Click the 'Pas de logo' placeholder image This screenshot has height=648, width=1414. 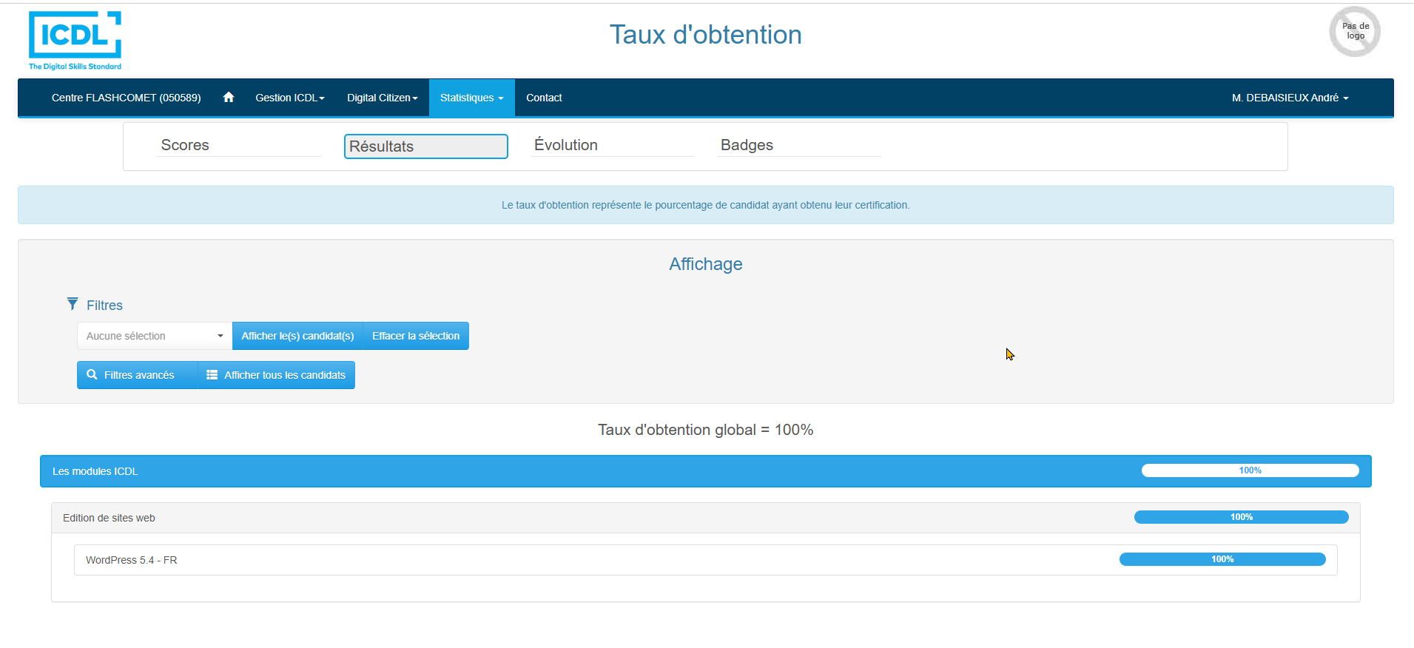coord(1355,32)
